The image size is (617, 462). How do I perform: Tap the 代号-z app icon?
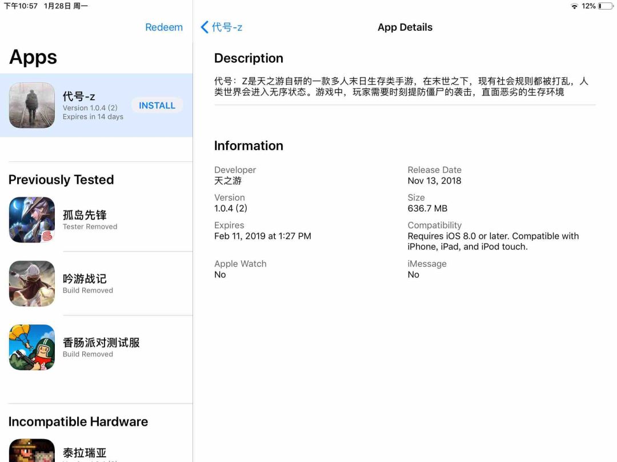(x=32, y=105)
